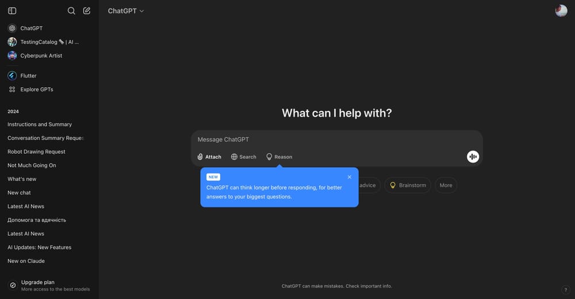This screenshot has height=299, width=575.
Task: Start a new chat with the compose icon
Action: click(87, 10)
